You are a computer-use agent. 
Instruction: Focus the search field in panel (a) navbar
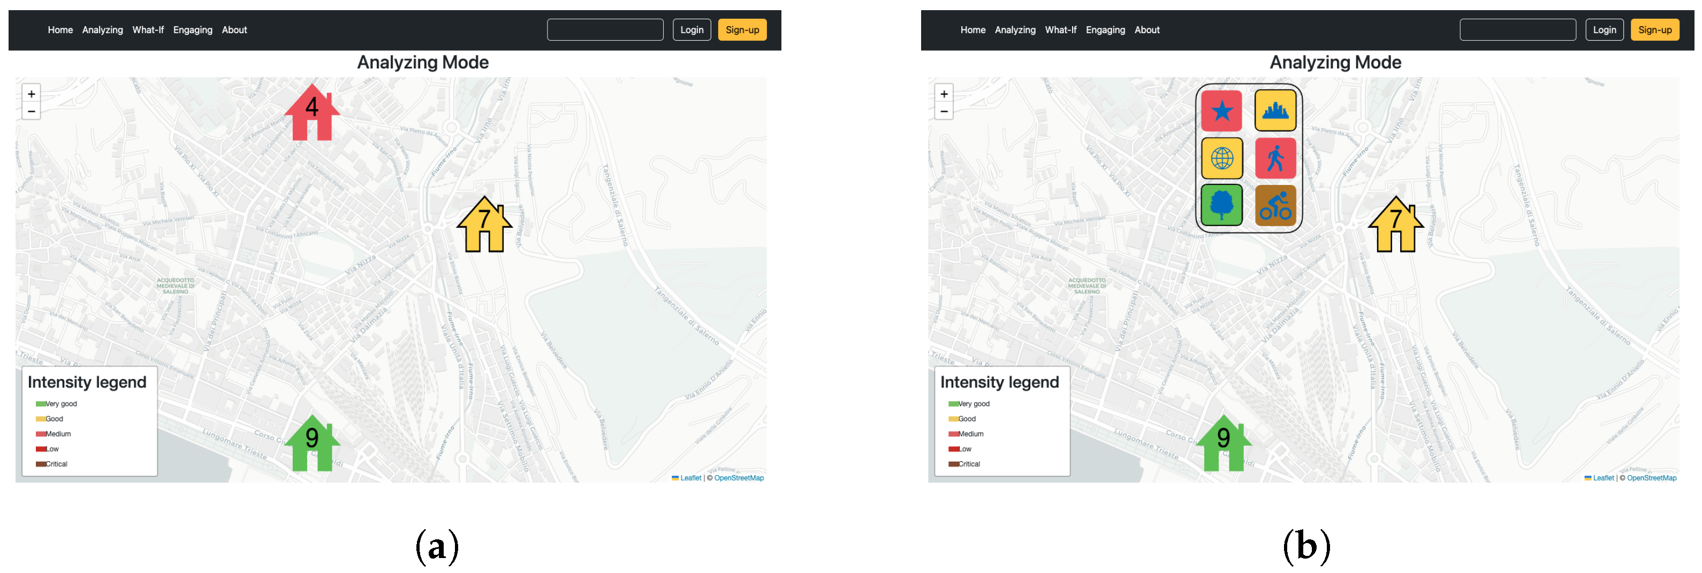(x=605, y=30)
